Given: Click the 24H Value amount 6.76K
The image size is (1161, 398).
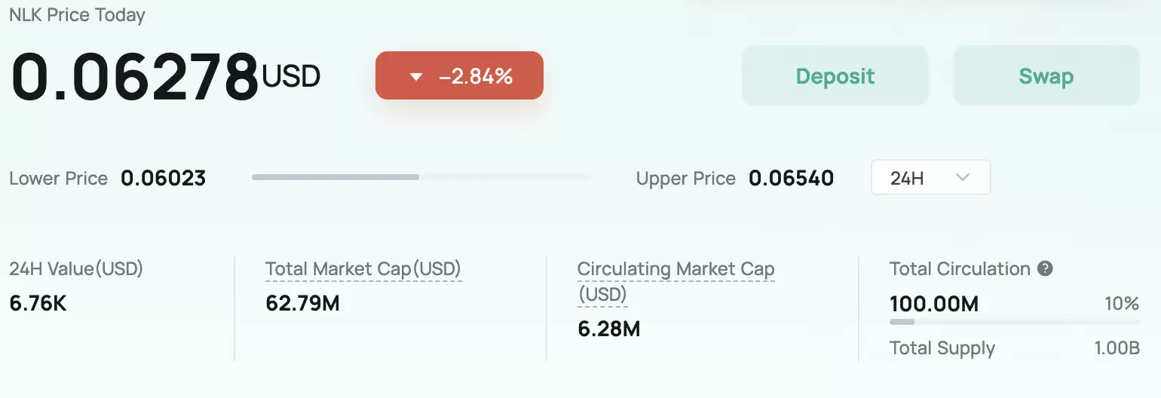Looking at the screenshot, I should 38,304.
